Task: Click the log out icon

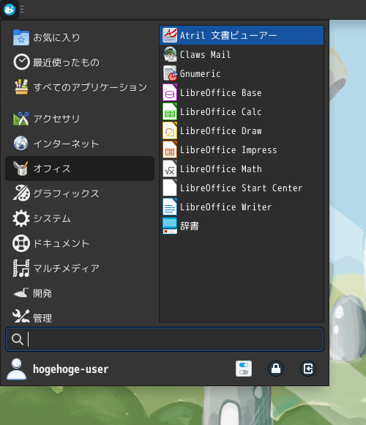Action: 308,369
